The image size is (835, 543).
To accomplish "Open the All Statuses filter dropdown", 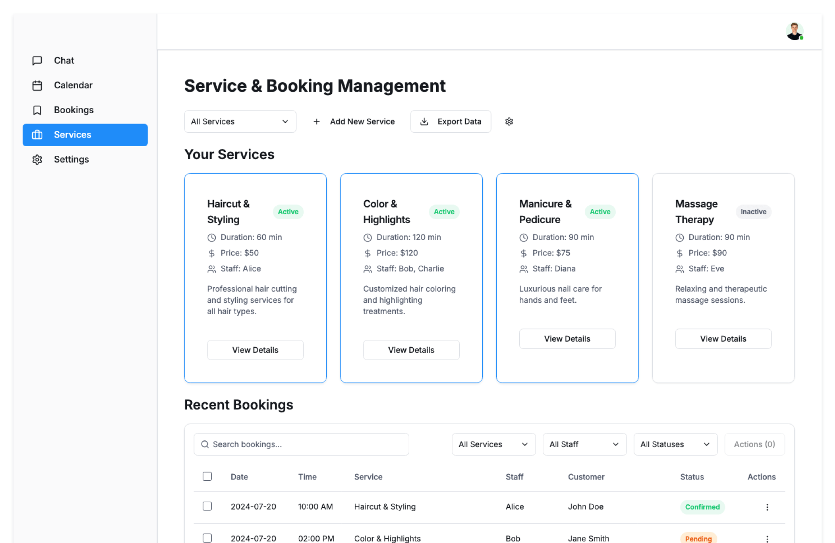I will click(675, 444).
